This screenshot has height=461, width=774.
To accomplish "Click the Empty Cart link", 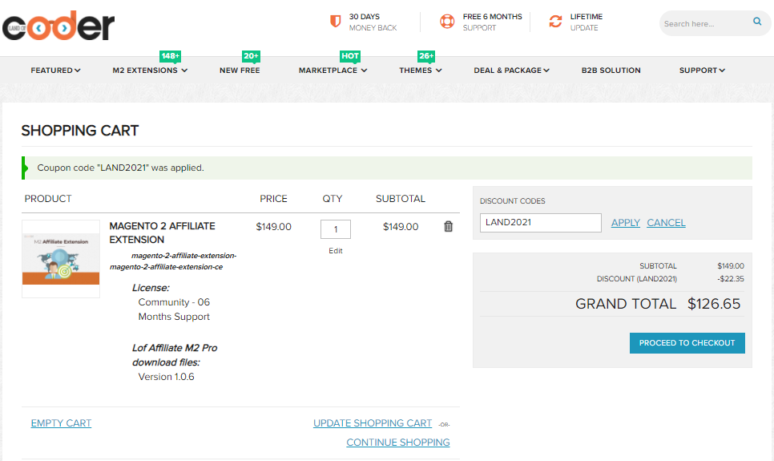I will pos(61,423).
